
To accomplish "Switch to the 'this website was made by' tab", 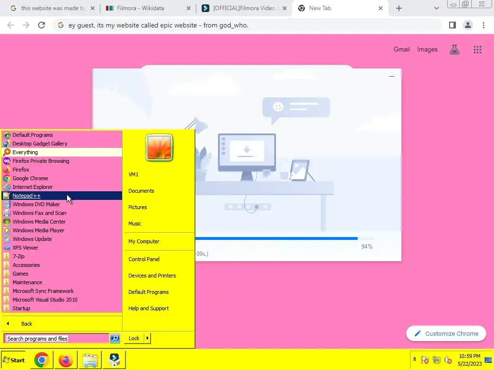I will pos(52,8).
